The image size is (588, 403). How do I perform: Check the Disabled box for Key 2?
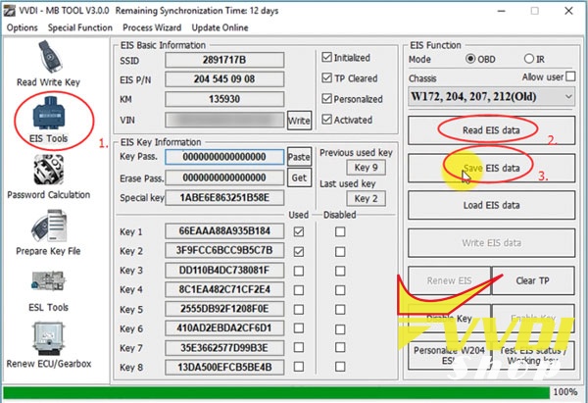click(340, 251)
